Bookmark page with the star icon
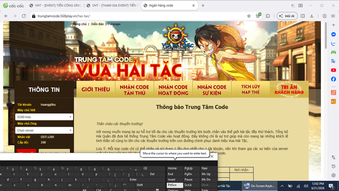This screenshot has height=191, width=339. point(249,16)
